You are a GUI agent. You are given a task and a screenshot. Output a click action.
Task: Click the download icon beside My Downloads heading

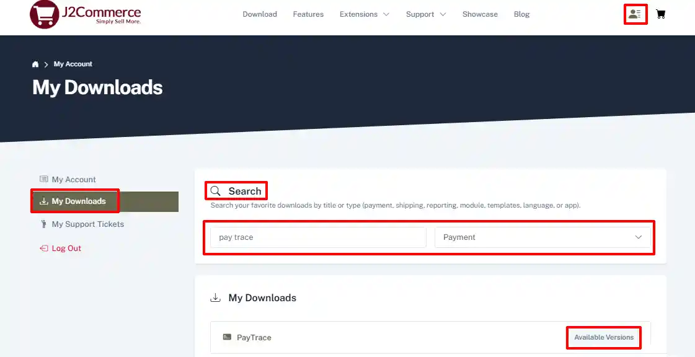(215, 297)
